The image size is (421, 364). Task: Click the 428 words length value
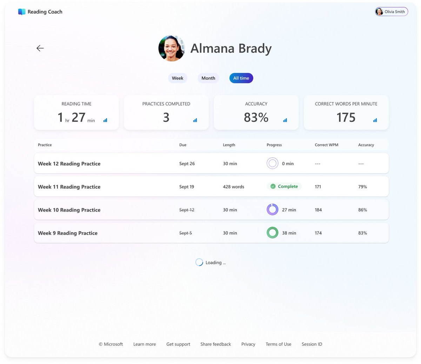[x=234, y=187]
